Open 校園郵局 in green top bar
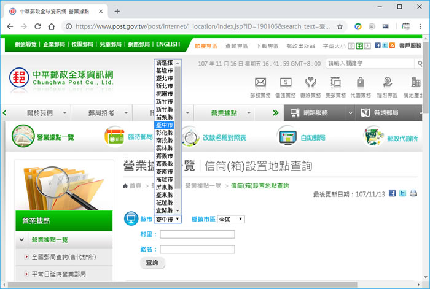 click(x=82, y=44)
